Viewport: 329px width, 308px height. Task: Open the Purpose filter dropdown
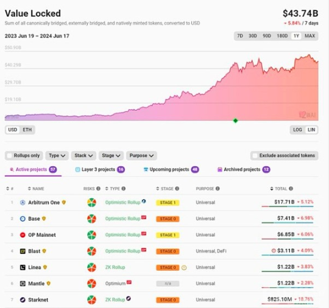[141, 156]
